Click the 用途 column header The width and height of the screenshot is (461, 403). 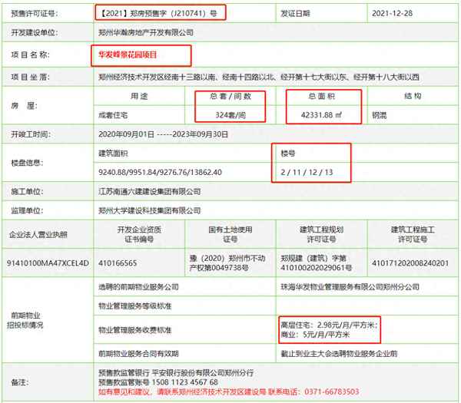[139, 96]
